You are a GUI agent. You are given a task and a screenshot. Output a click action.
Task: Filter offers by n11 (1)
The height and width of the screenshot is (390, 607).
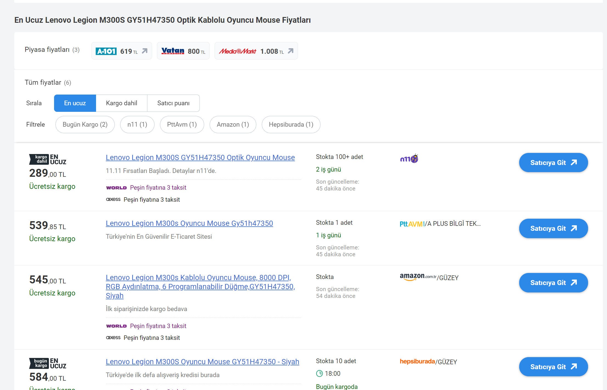tap(137, 124)
